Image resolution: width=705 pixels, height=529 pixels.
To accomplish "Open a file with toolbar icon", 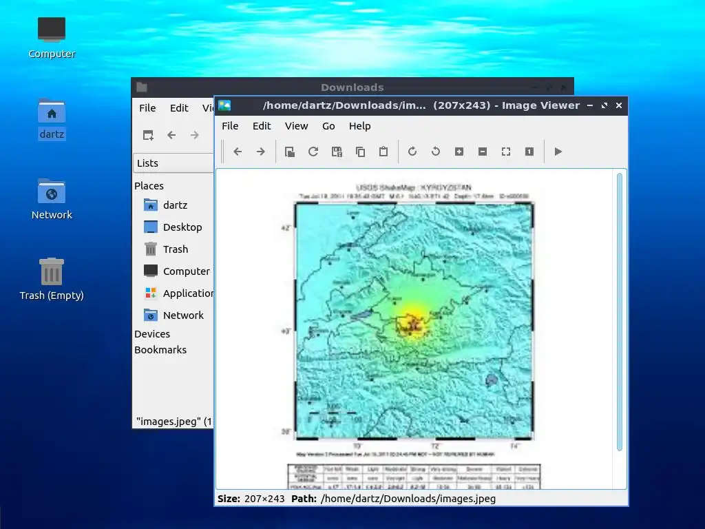I will tap(290, 152).
